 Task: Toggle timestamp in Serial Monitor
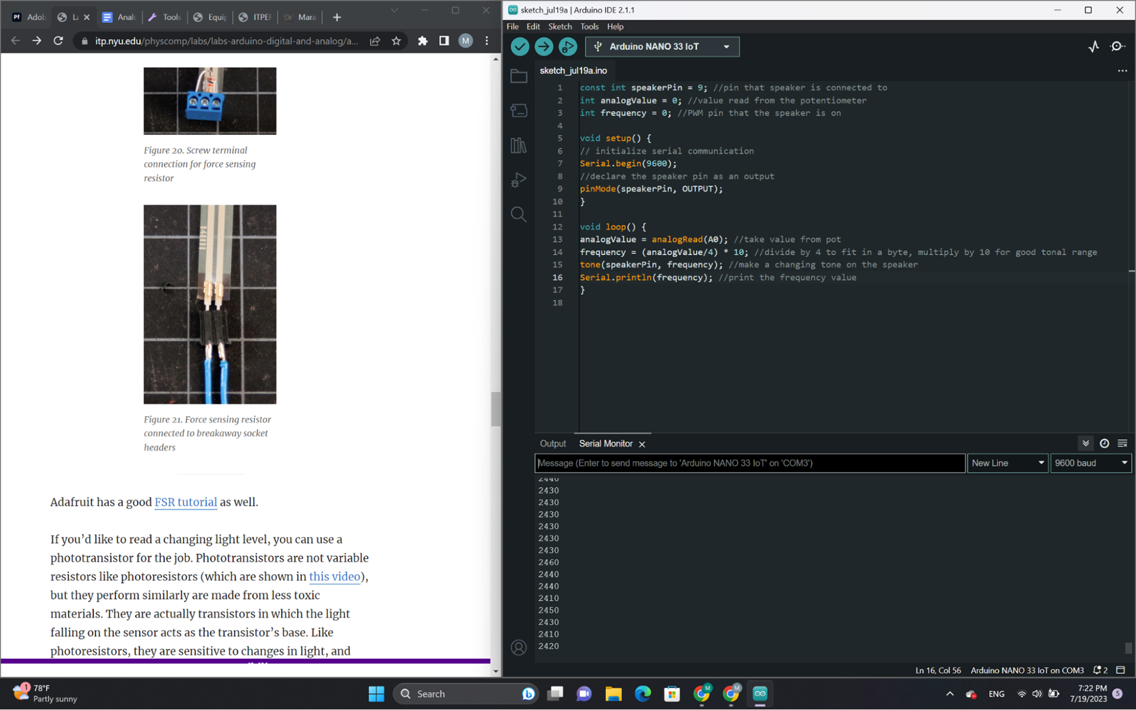1104,443
